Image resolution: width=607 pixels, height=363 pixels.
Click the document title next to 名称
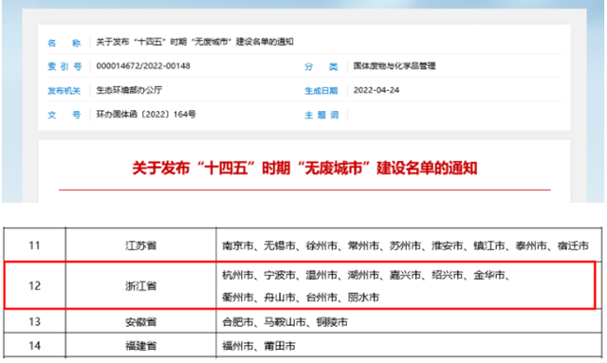[x=194, y=42]
